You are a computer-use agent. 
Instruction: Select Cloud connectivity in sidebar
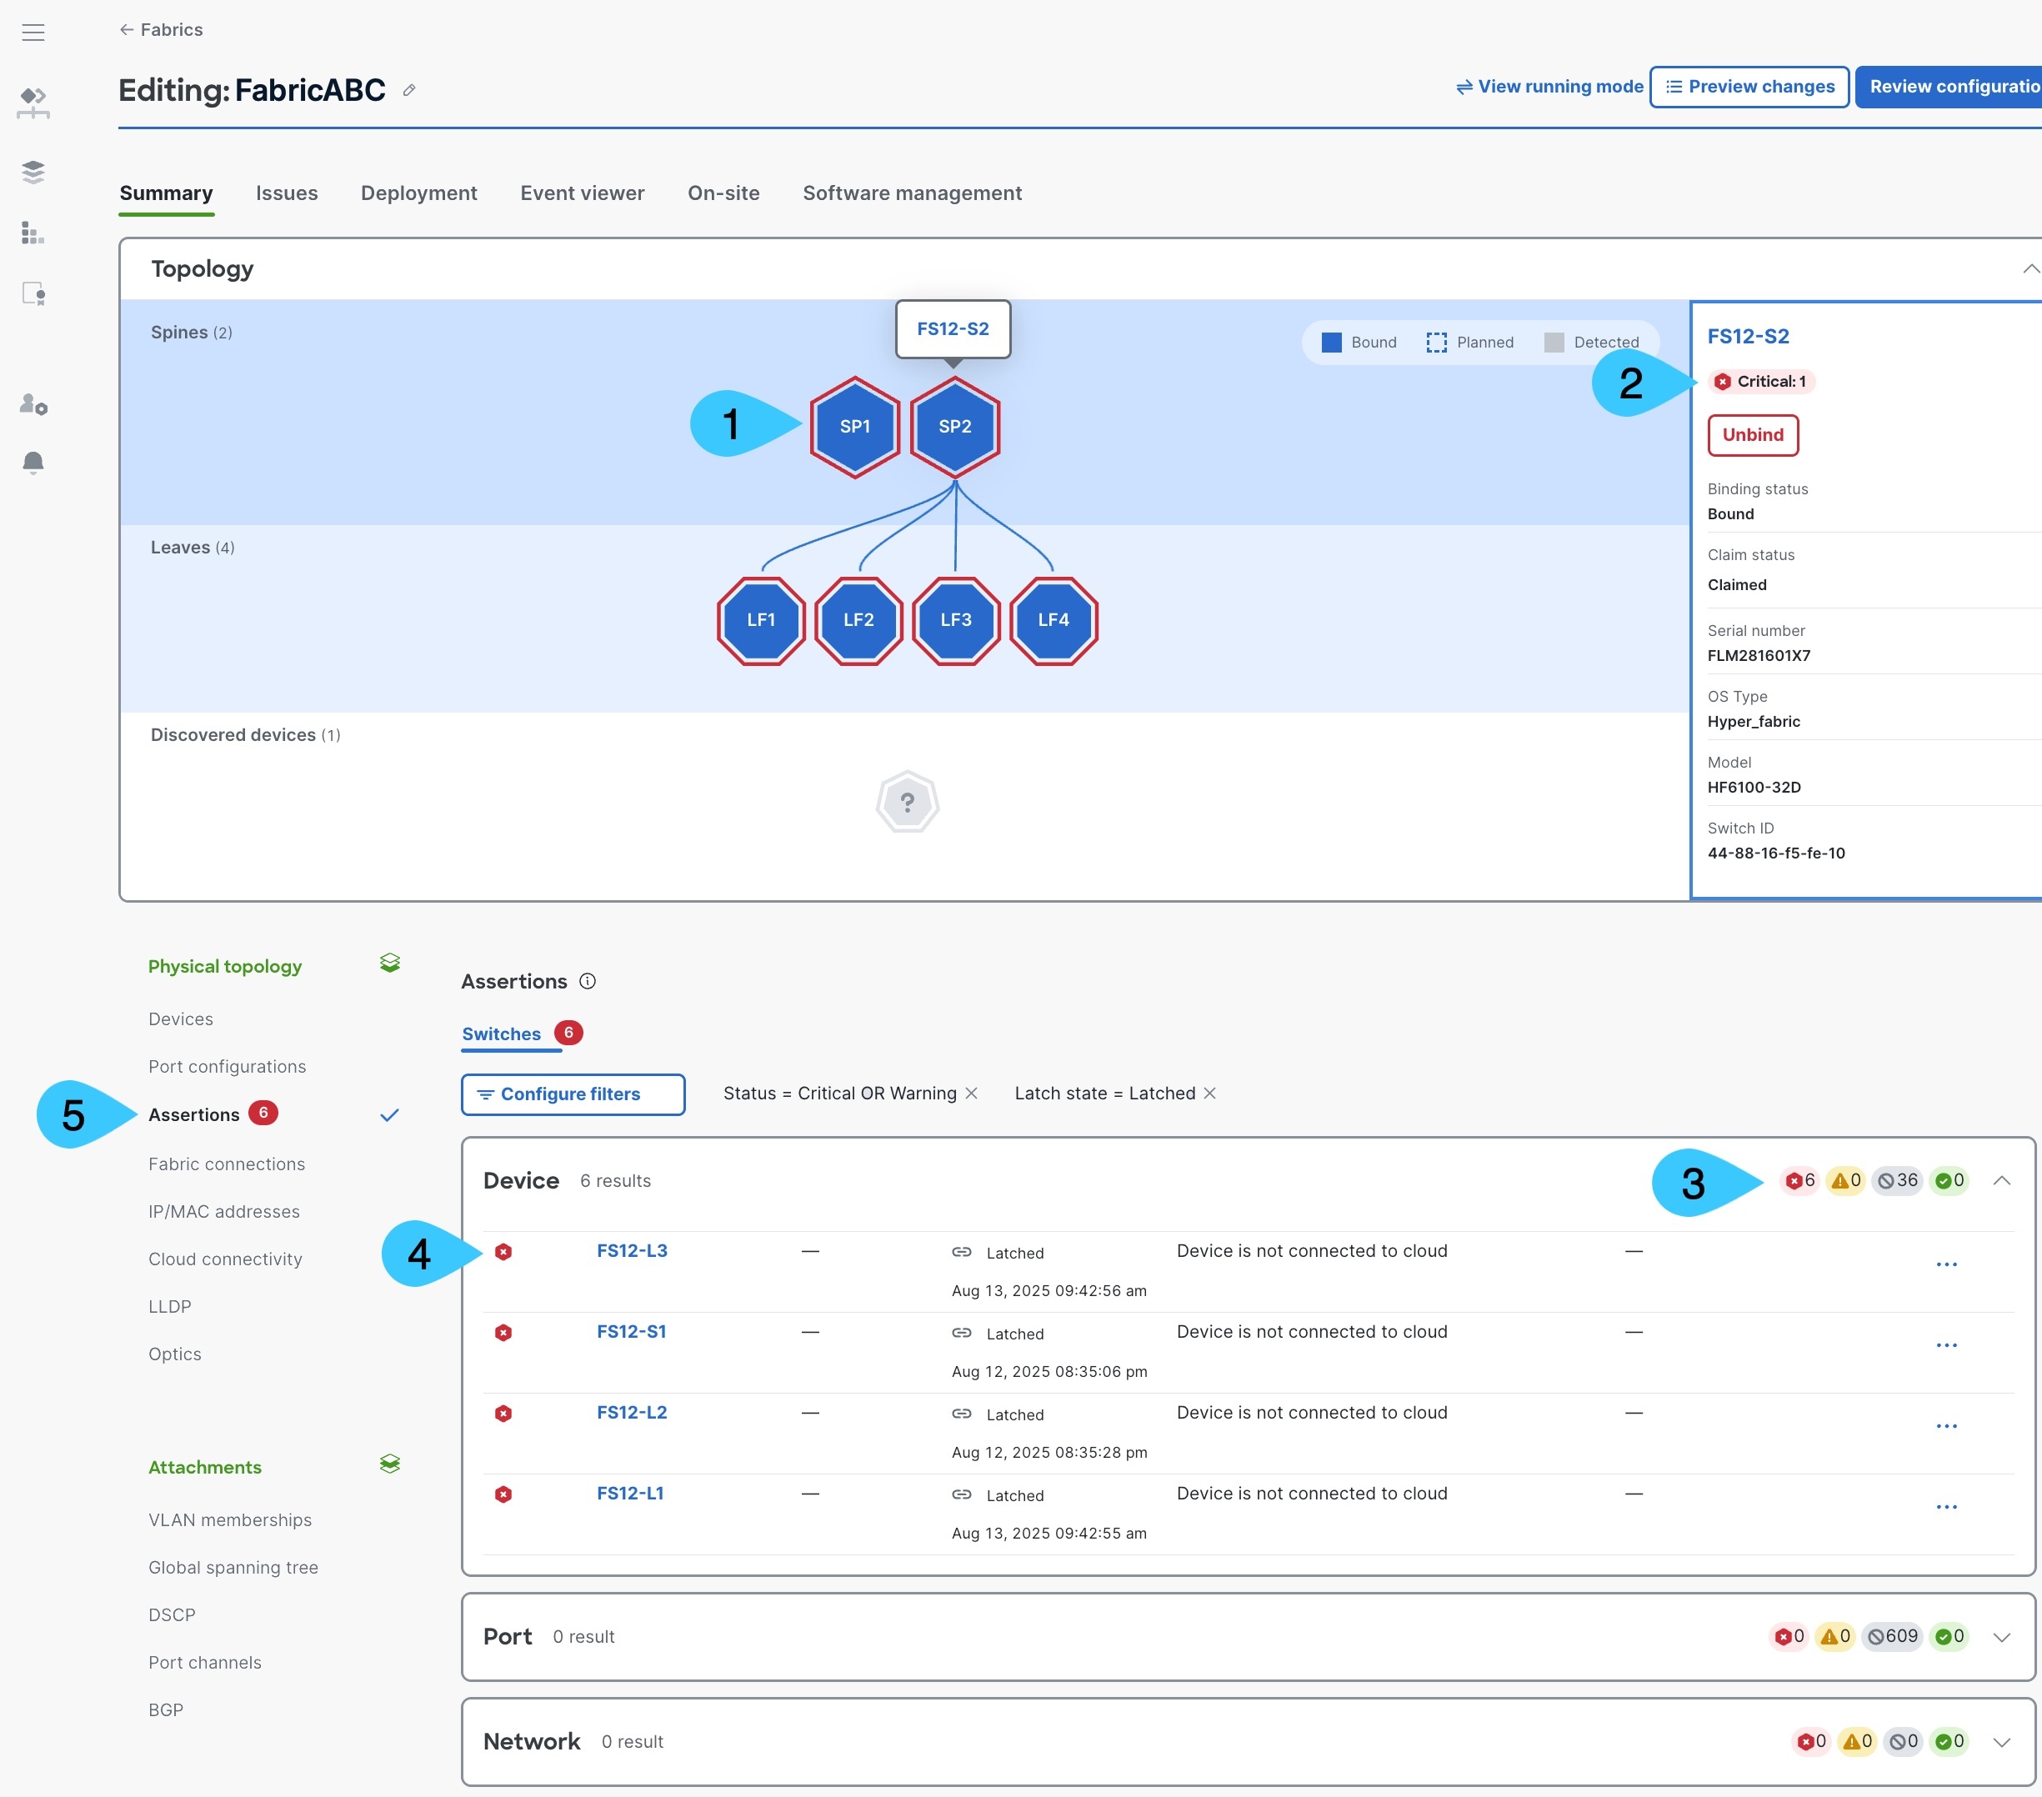(225, 1259)
